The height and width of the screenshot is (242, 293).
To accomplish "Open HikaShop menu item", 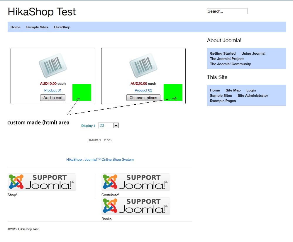I will [62, 27].
